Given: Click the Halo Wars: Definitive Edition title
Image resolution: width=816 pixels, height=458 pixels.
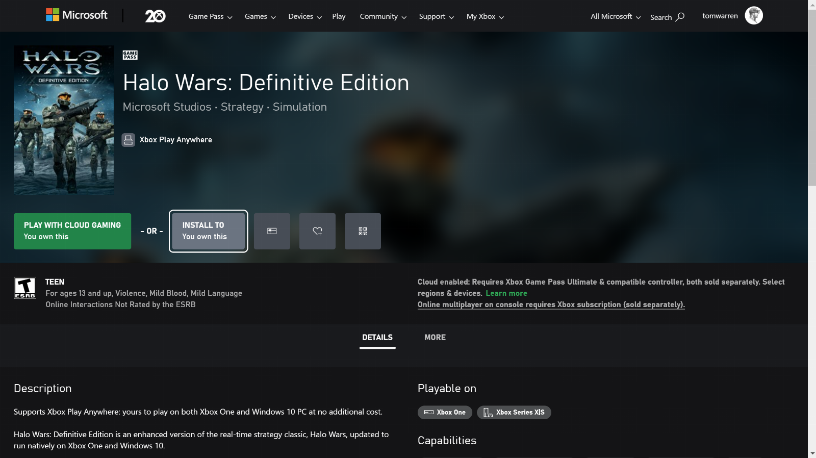Looking at the screenshot, I should tap(266, 83).
